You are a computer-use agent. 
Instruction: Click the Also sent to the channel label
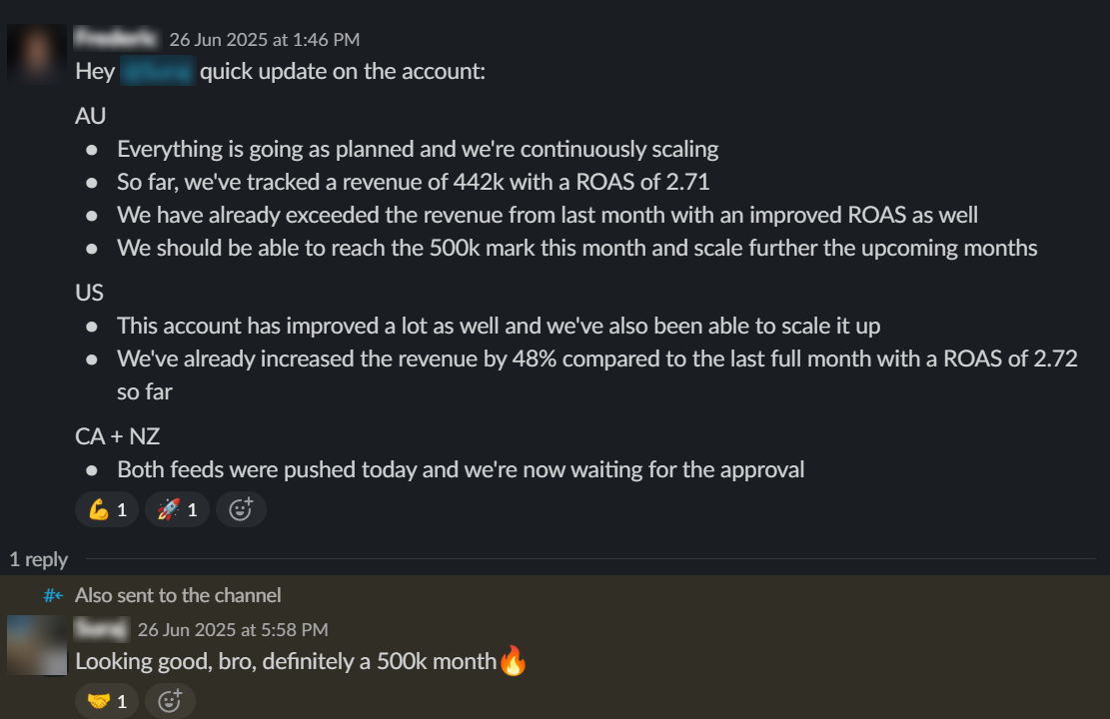[x=178, y=596]
